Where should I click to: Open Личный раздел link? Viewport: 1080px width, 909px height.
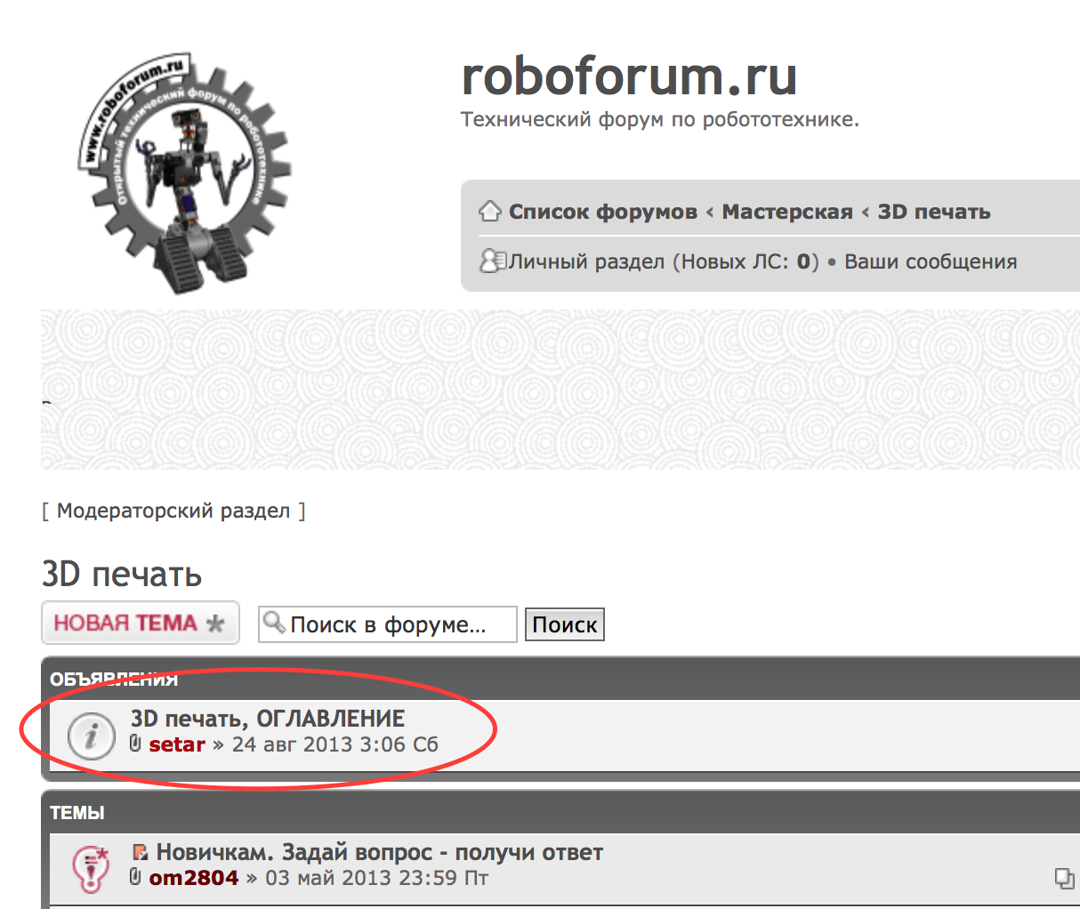586,261
